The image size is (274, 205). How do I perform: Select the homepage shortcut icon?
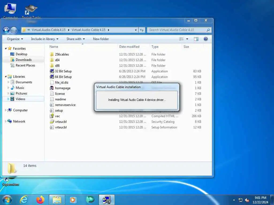(52, 88)
